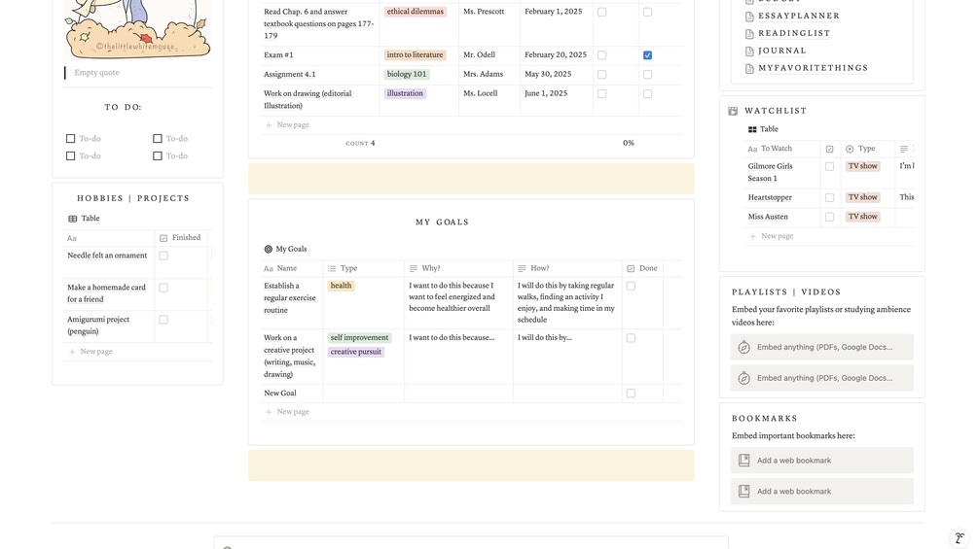This screenshot has height=549, width=978.
Task: Click the JOURNAL page icon
Action: (749, 51)
